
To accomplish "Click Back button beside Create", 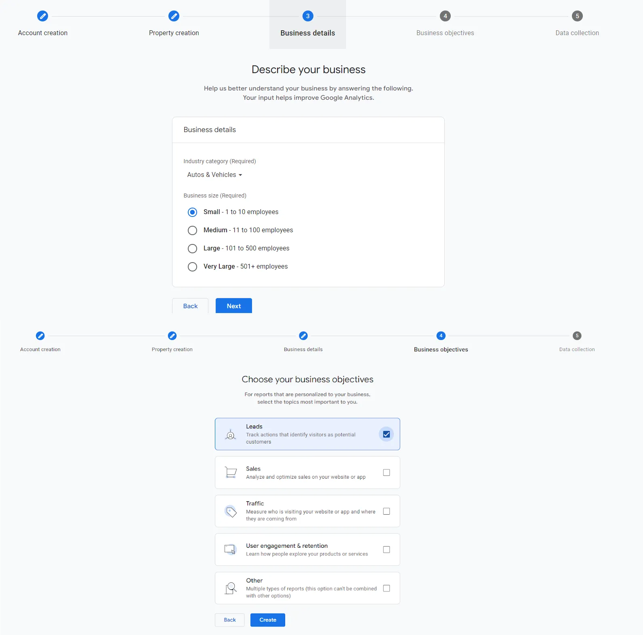I will 229,620.
